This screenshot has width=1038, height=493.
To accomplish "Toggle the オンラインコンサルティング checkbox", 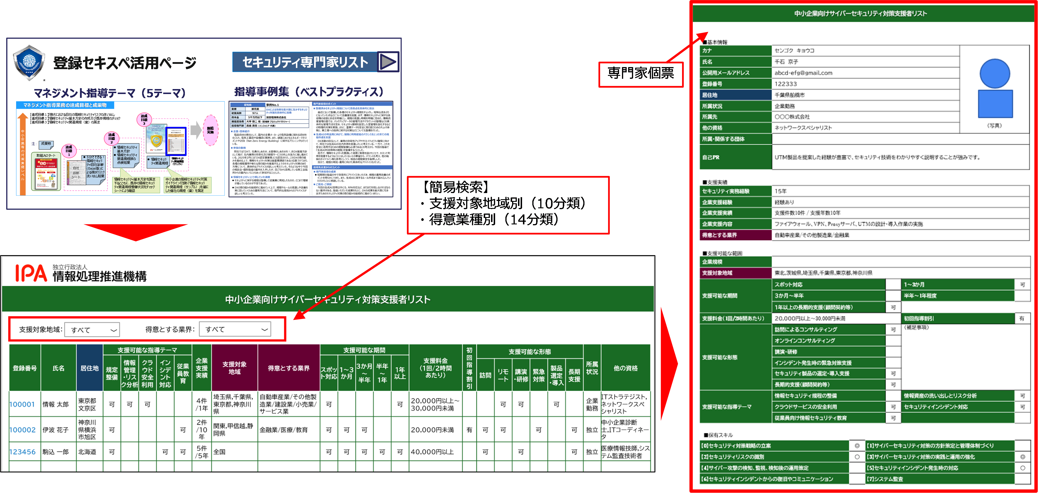I will coord(893,341).
